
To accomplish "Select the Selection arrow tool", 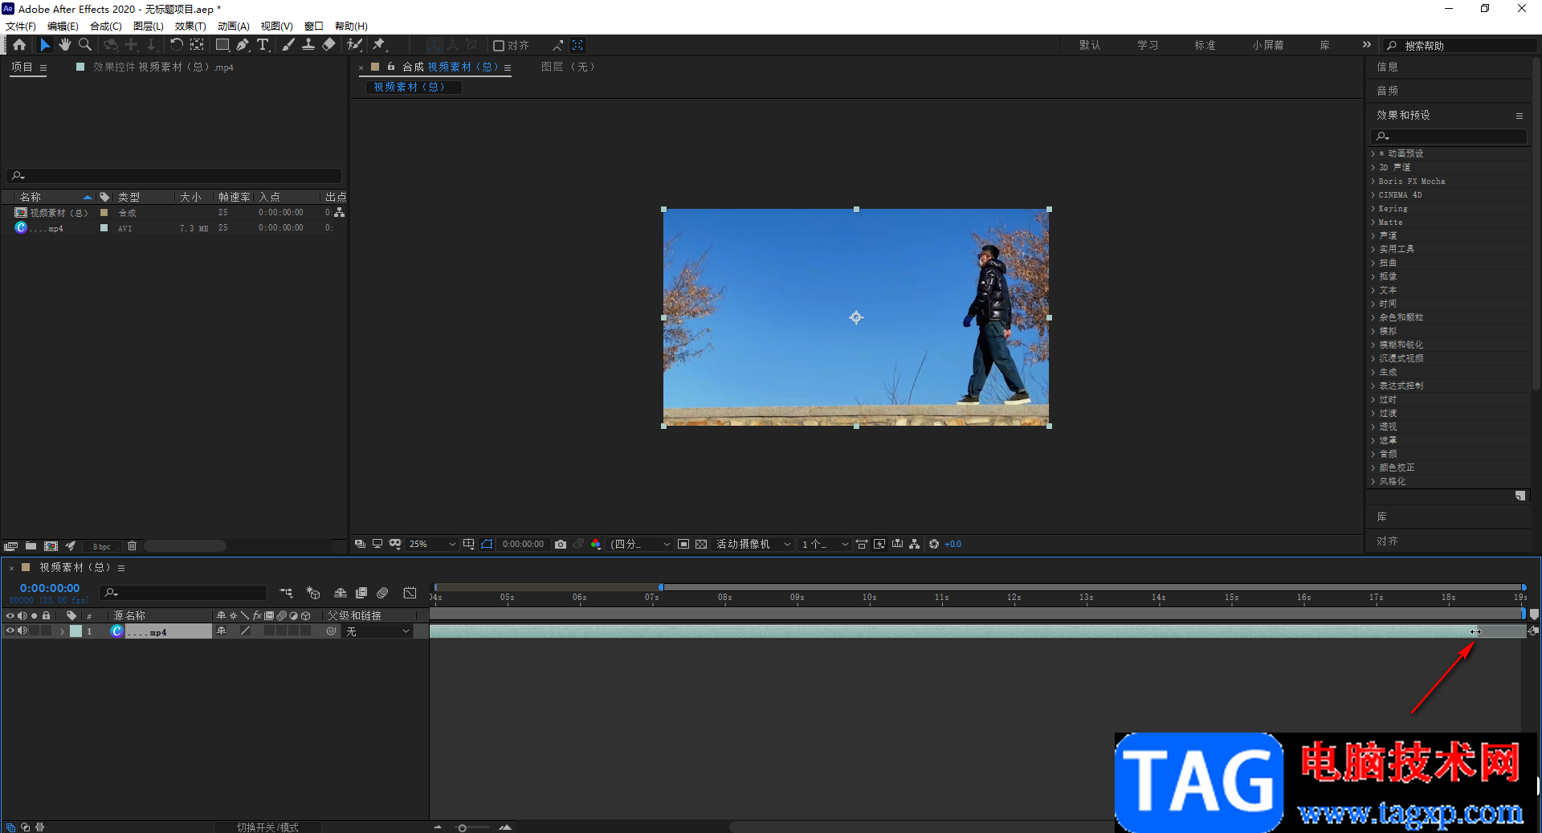I will 45,45.
